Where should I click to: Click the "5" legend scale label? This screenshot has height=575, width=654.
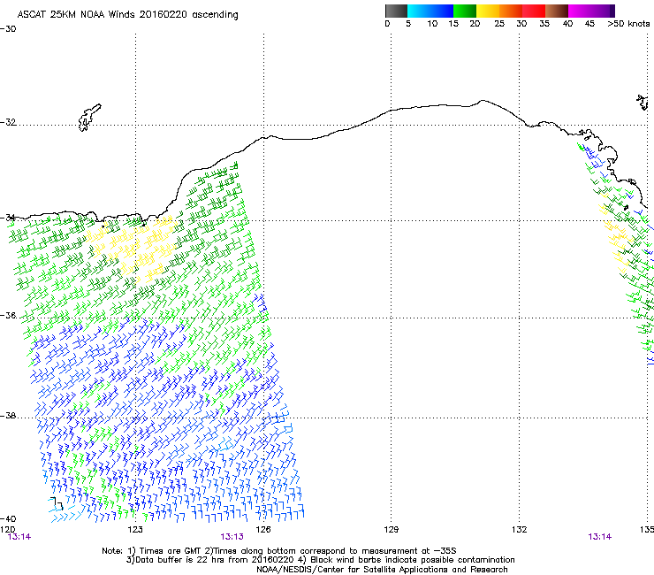click(x=408, y=24)
